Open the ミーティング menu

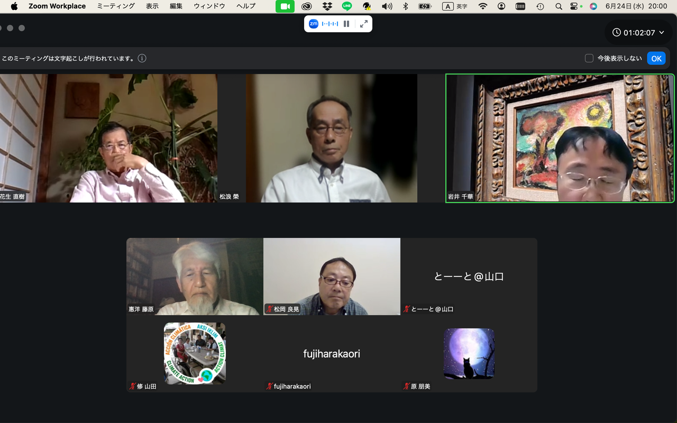pyautogui.click(x=116, y=6)
